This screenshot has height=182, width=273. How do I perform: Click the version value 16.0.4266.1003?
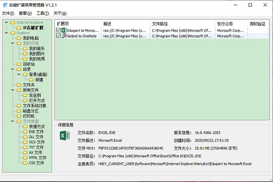pyautogui.click(x=207, y=133)
